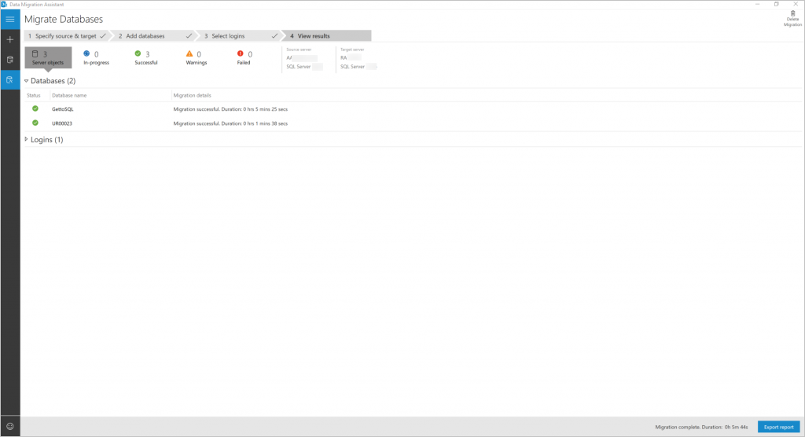The image size is (805, 437).
Task: Go to Specify source & target step
Action: click(x=65, y=35)
